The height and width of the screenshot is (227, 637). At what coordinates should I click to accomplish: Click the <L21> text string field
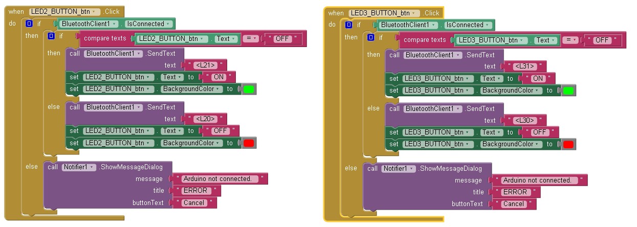[x=206, y=65]
